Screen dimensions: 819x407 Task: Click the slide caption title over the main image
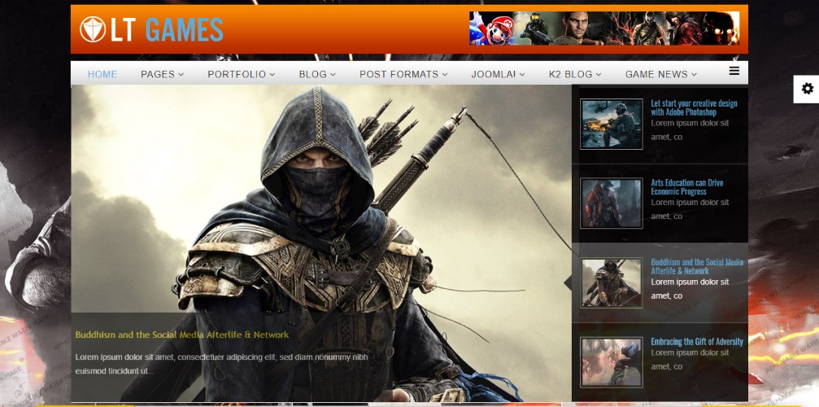[181, 335]
